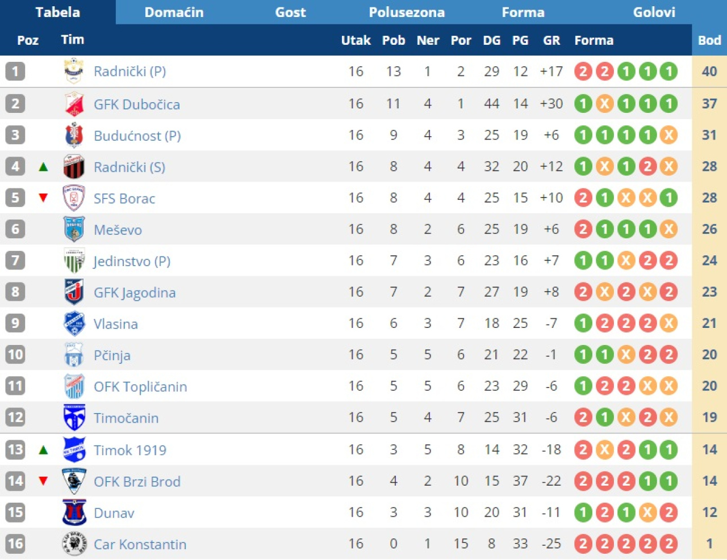The width and height of the screenshot is (727, 560).
Task: Click the GFK Jagodina team logo
Action: [x=74, y=292]
